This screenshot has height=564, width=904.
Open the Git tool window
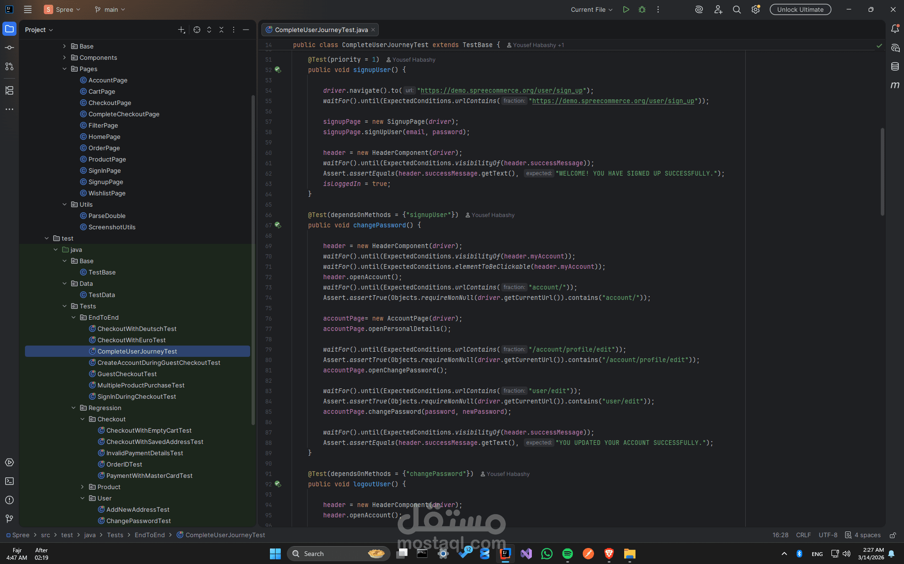point(9,519)
